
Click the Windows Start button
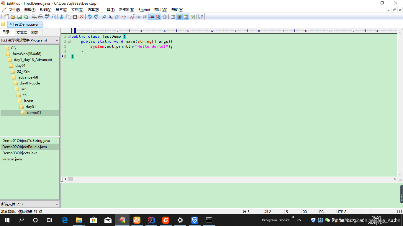coord(7,220)
